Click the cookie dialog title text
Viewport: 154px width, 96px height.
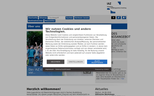[x=68, y=30]
